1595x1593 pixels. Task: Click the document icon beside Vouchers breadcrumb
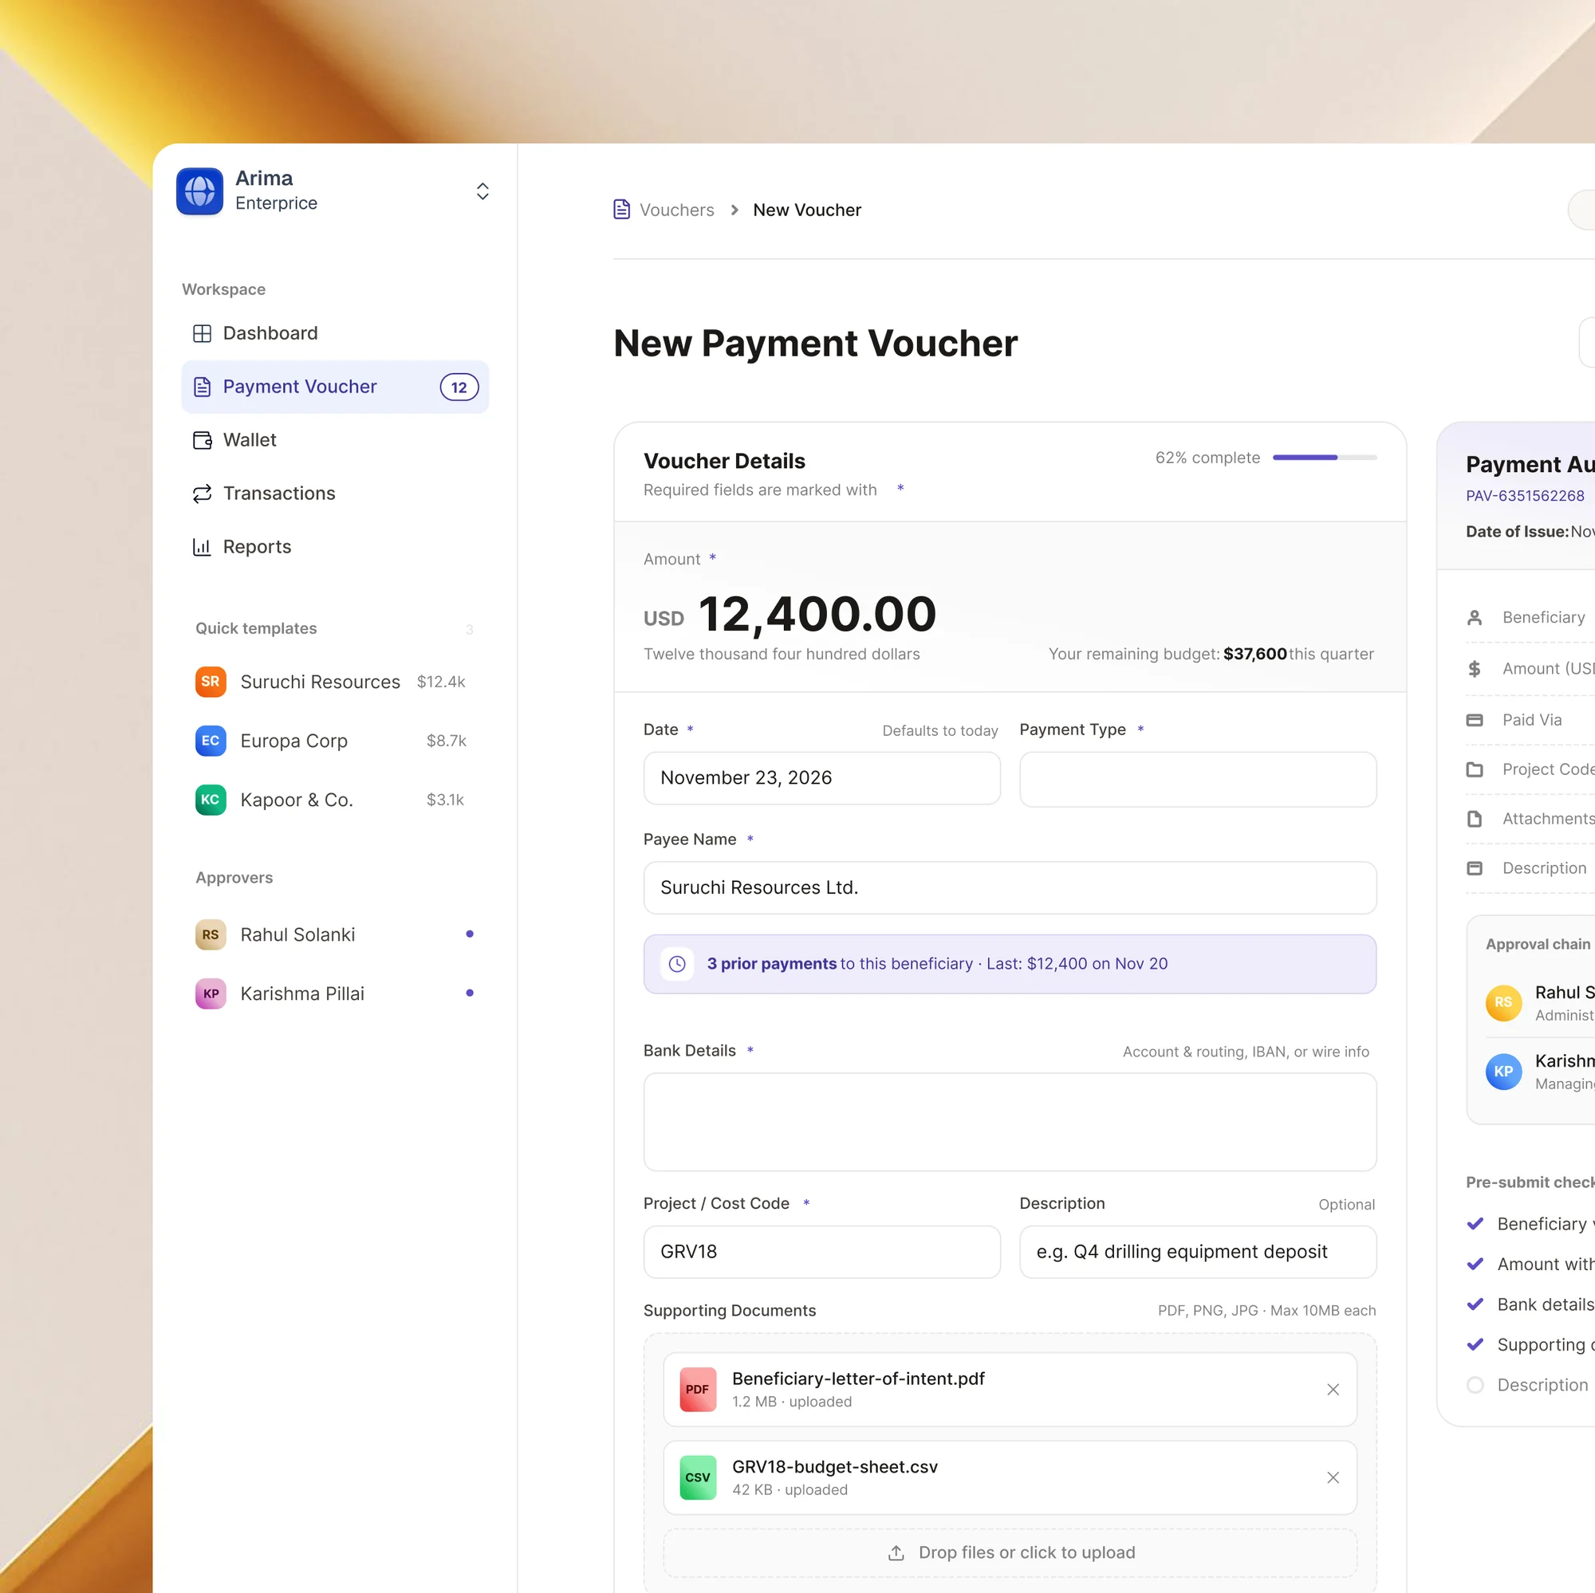coord(622,210)
